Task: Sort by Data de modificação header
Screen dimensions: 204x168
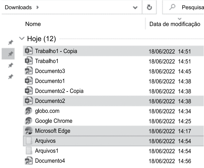Action: tap(175, 24)
